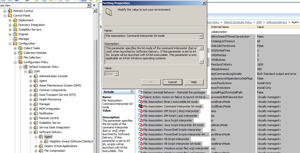Expand the Deploy Virtual Applications node
This screenshot has width=300, height=153.
click(x=36, y=146)
